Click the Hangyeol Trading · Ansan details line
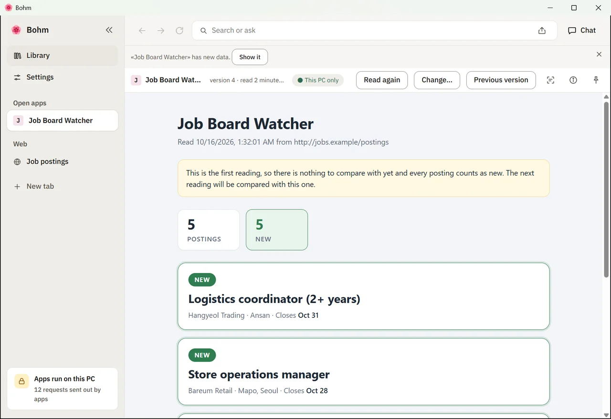The width and height of the screenshot is (611, 419). 253,315
